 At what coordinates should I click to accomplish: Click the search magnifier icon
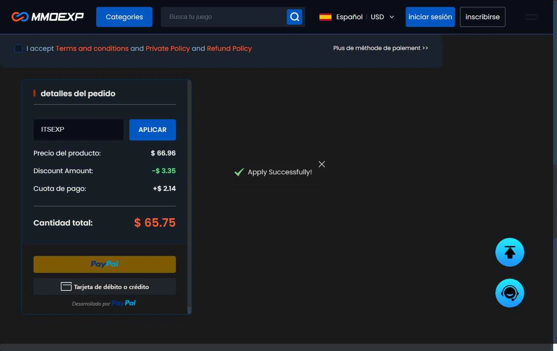294,17
